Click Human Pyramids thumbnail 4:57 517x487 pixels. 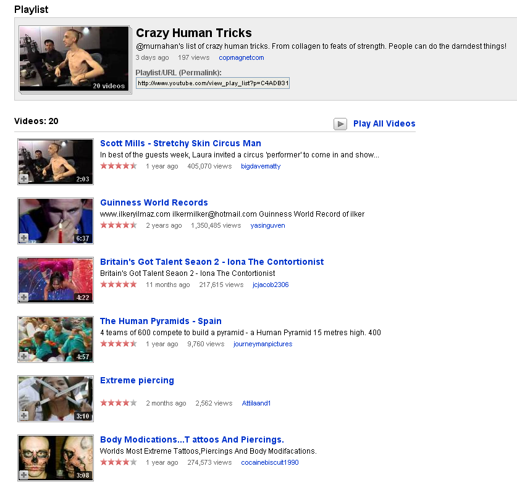pos(56,339)
